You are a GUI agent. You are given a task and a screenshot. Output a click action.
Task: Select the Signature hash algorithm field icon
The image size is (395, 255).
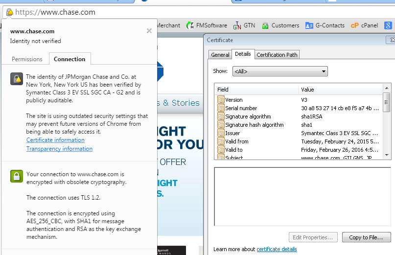221,124
